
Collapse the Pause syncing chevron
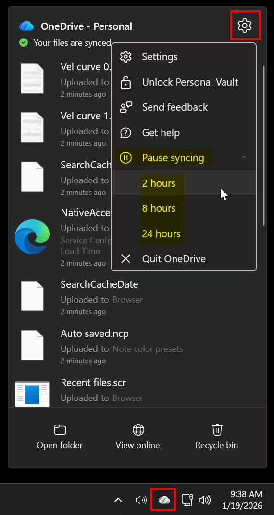(244, 158)
